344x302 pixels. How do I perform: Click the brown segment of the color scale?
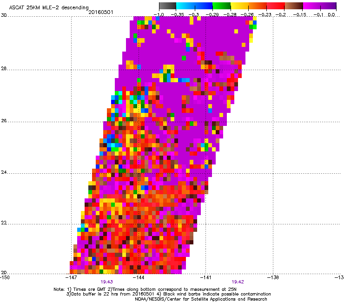(x=294, y=6)
